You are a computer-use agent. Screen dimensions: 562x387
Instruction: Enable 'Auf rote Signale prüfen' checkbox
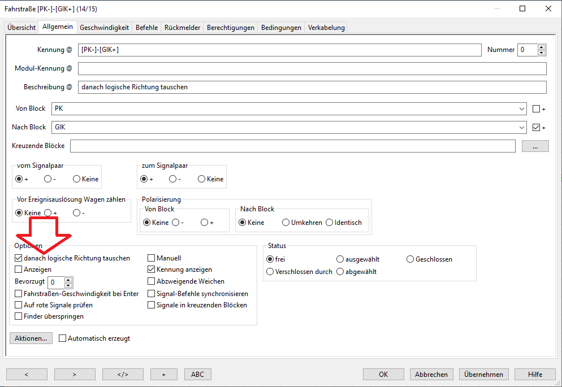pos(19,305)
